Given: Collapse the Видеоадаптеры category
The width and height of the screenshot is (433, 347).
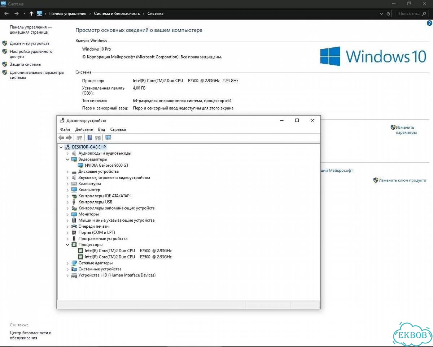Looking at the screenshot, I should point(67,159).
